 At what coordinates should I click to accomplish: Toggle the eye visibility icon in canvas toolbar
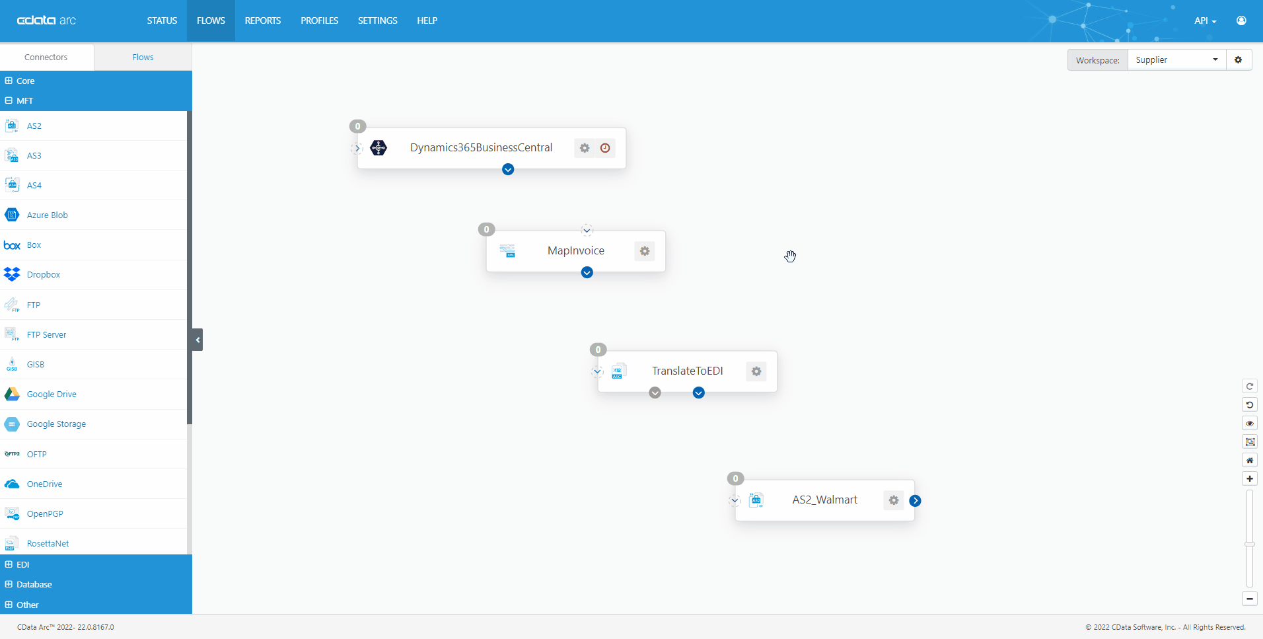click(1250, 424)
